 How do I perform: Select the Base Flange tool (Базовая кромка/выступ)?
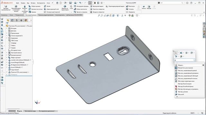[x=6, y=8]
